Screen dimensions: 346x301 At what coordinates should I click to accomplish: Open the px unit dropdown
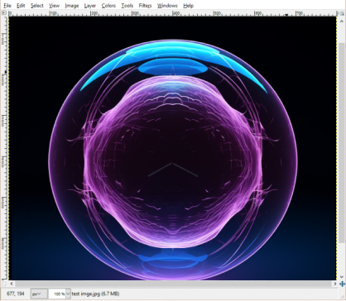39,294
